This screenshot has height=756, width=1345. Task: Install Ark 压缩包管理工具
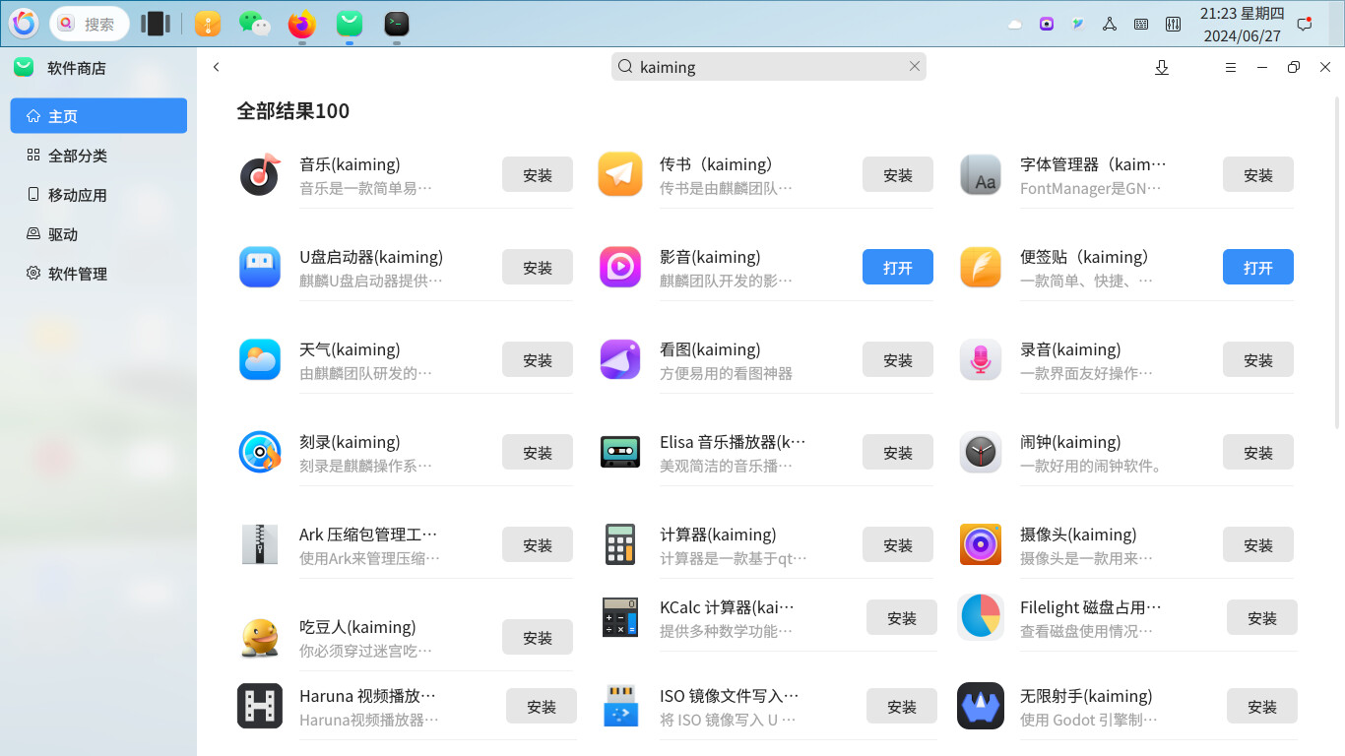coord(538,545)
